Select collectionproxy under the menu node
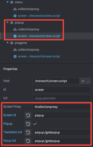The image size is (93, 147). click(x=29, y=9)
